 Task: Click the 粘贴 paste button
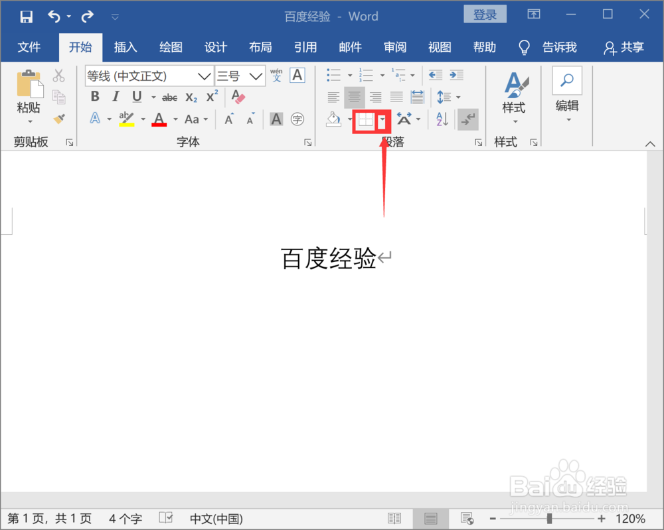pos(29,96)
